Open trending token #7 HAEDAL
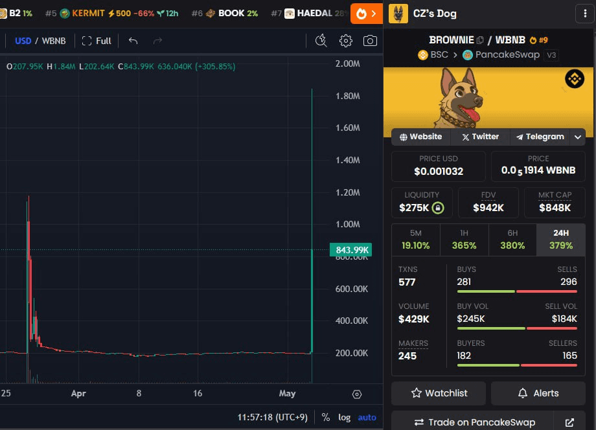Image resolution: width=596 pixels, height=430 pixels. coord(308,14)
